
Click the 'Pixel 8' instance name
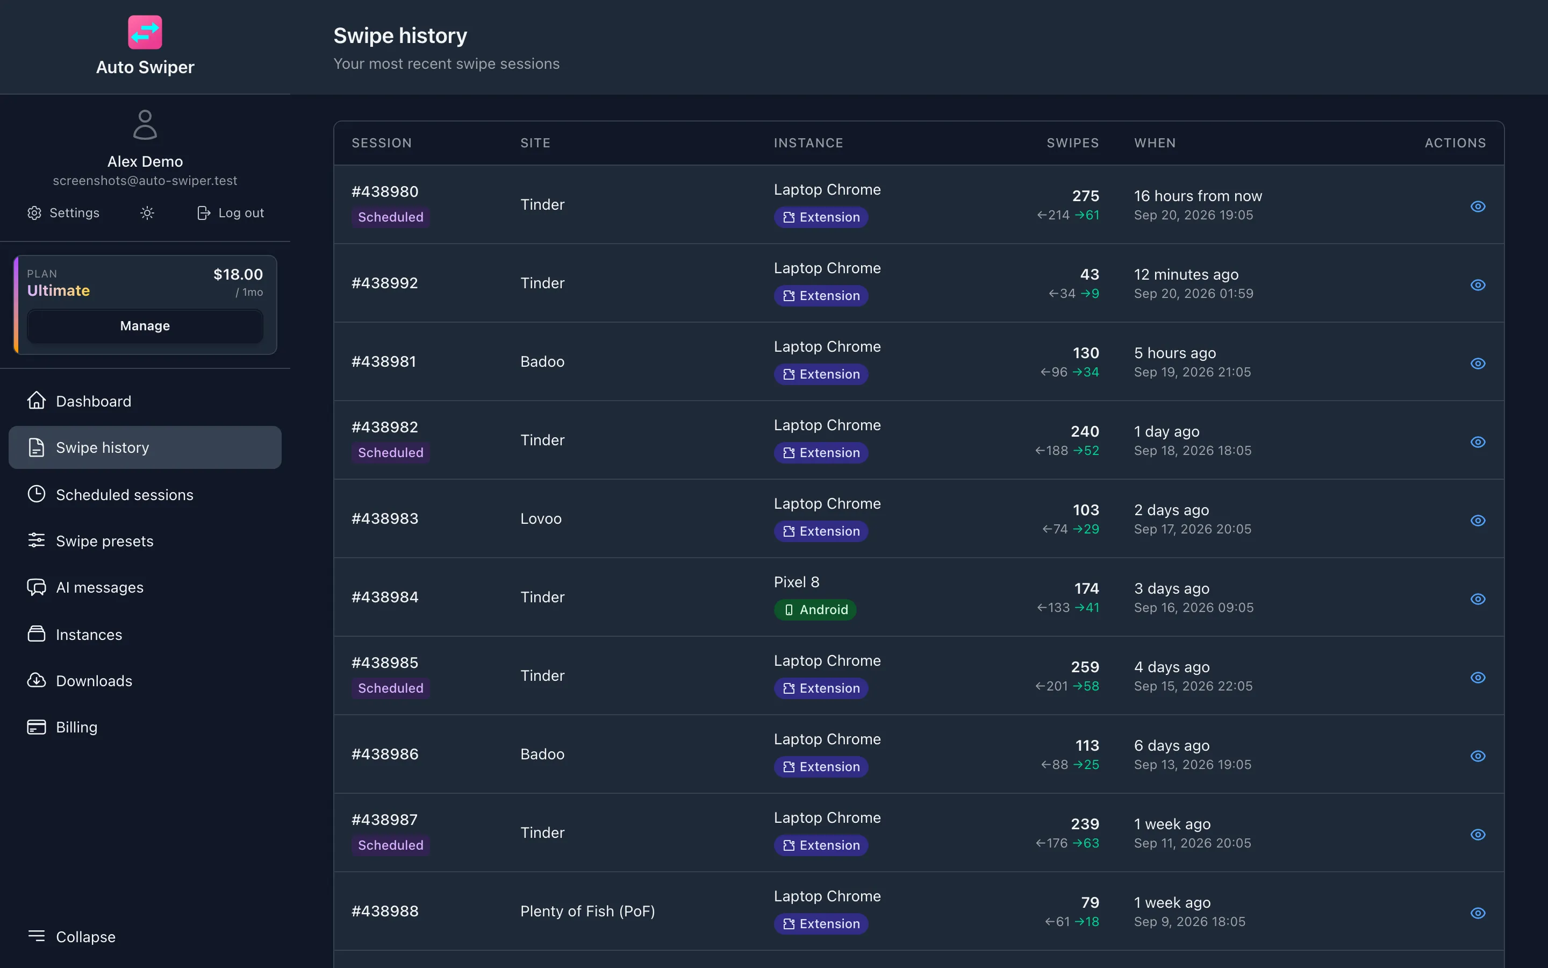797,582
